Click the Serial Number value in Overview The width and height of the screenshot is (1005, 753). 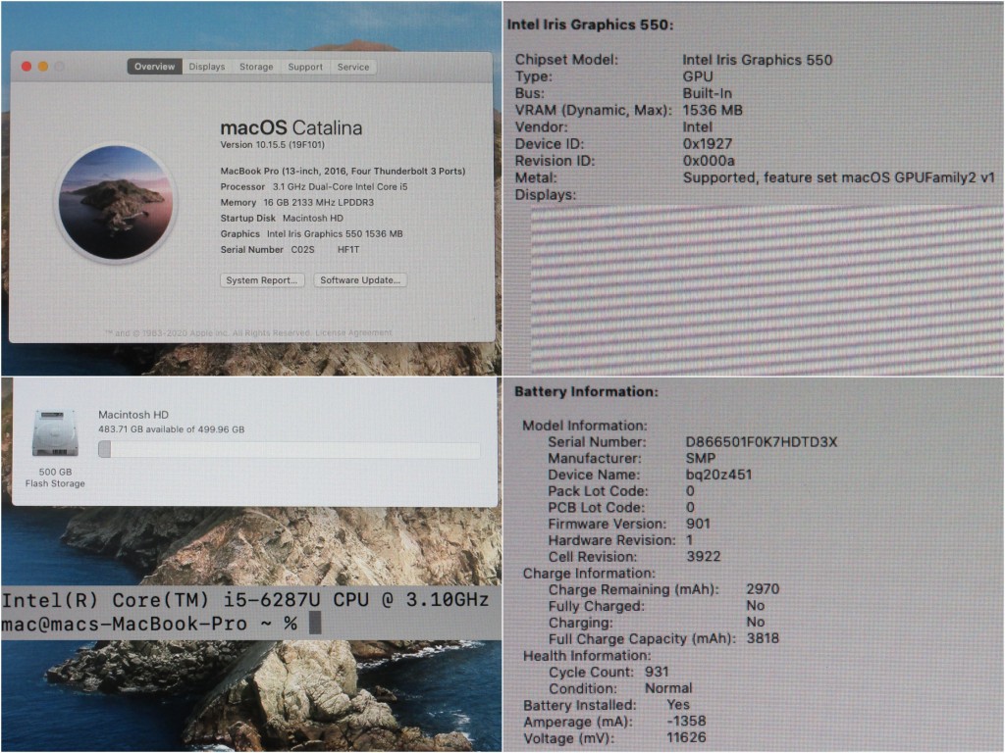tap(325, 250)
